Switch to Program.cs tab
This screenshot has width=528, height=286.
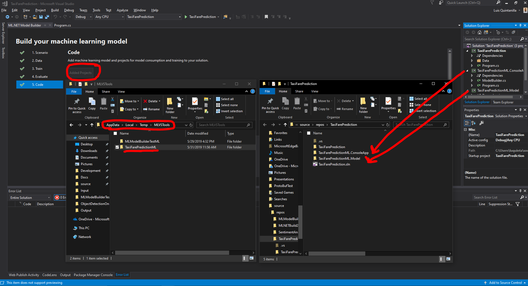(63, 25)
